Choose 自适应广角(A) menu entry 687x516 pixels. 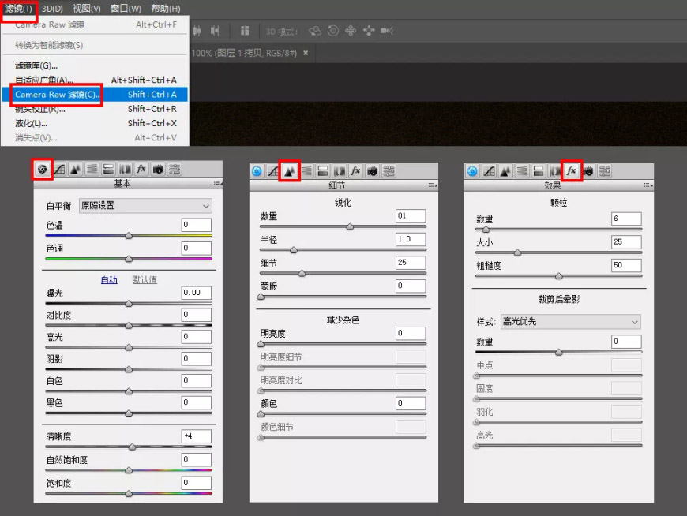(95, 80)
